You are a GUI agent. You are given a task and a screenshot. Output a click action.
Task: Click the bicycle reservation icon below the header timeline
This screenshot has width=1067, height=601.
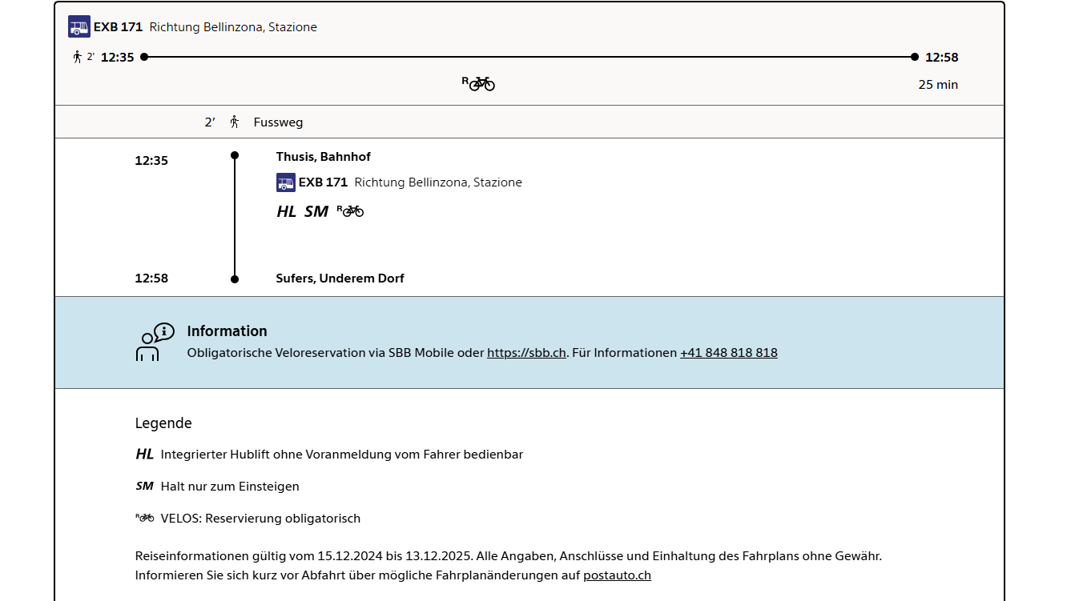click(x=479, y=83)
